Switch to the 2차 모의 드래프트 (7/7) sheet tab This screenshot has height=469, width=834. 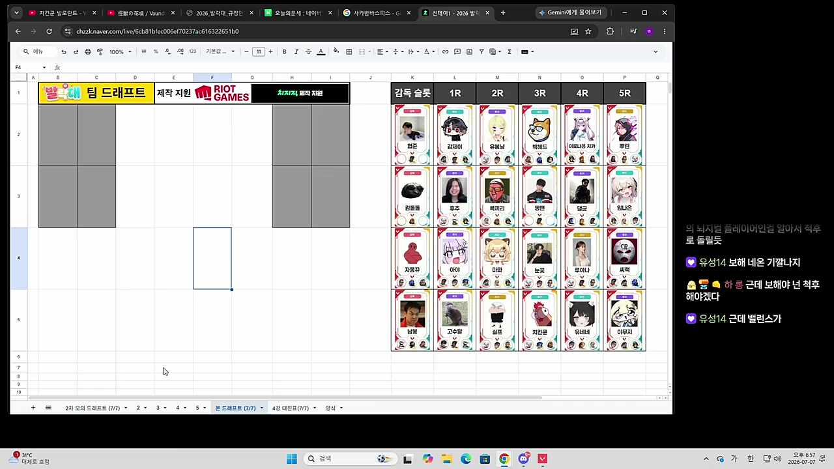click(x=92, y=408)
